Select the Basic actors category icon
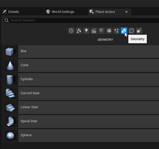 [79, 31]
